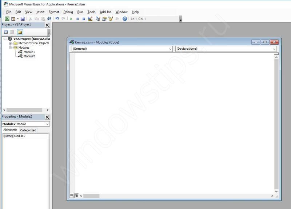The image size is (291, 209).
Task: Click Project panel scroll right arrow
Action: (x=48, y=110)
